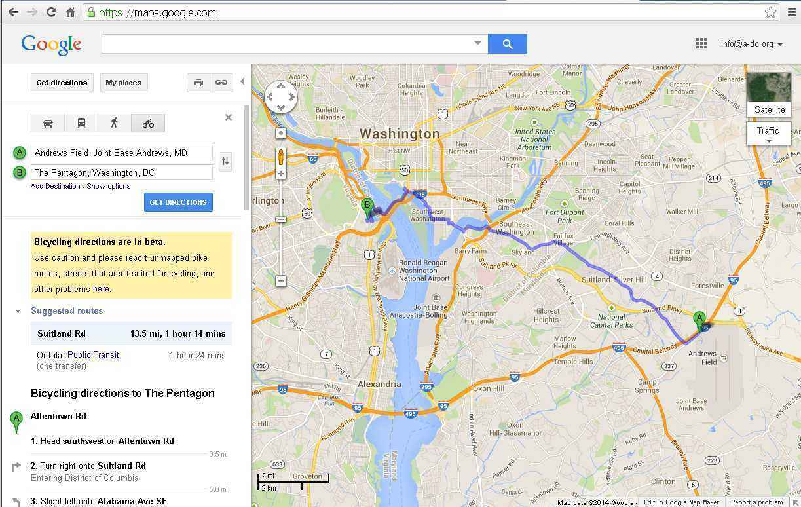
Task: Click the Public Transit link
Action: point(93,354)
